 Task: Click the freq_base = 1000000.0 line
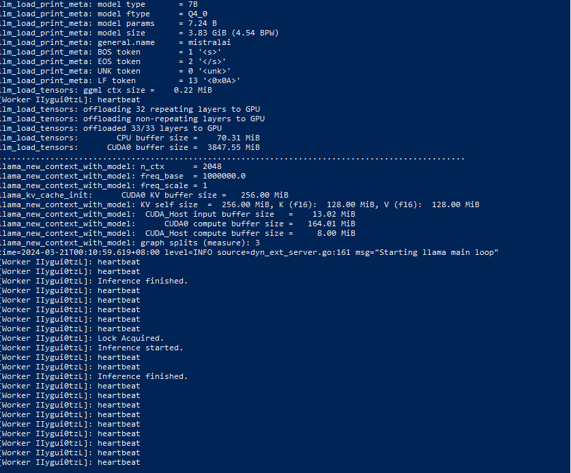point(123,176)
